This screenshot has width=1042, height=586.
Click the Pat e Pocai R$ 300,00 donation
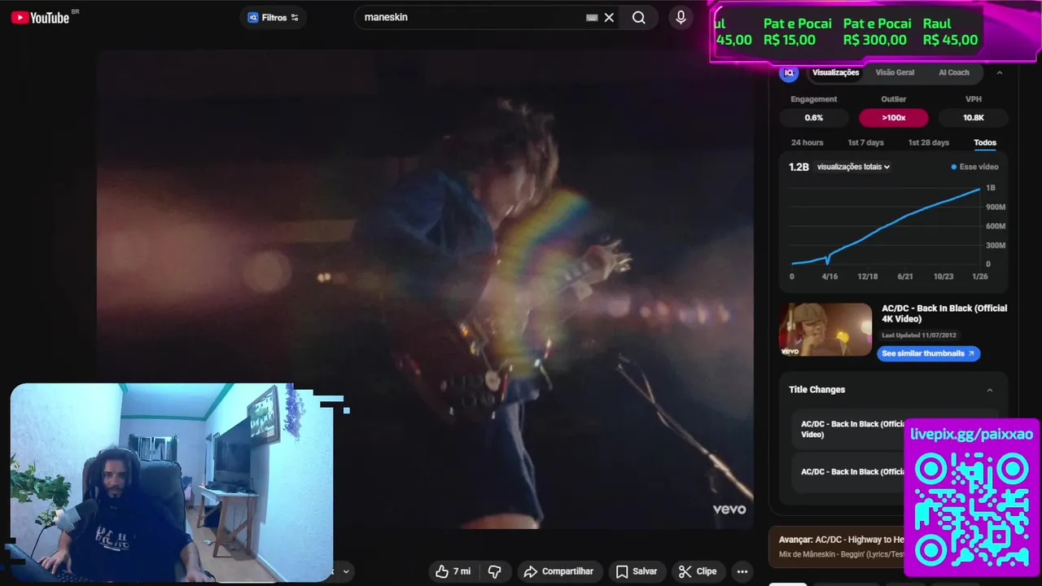tap(876, 32)
